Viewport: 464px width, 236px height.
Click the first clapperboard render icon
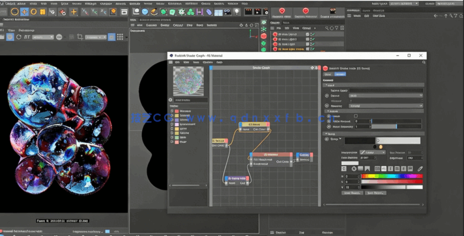point(249,12)
